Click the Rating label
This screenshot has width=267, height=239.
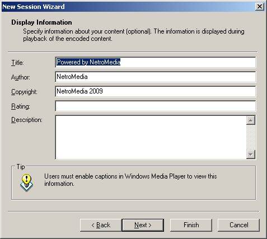(x=21, y=106)
